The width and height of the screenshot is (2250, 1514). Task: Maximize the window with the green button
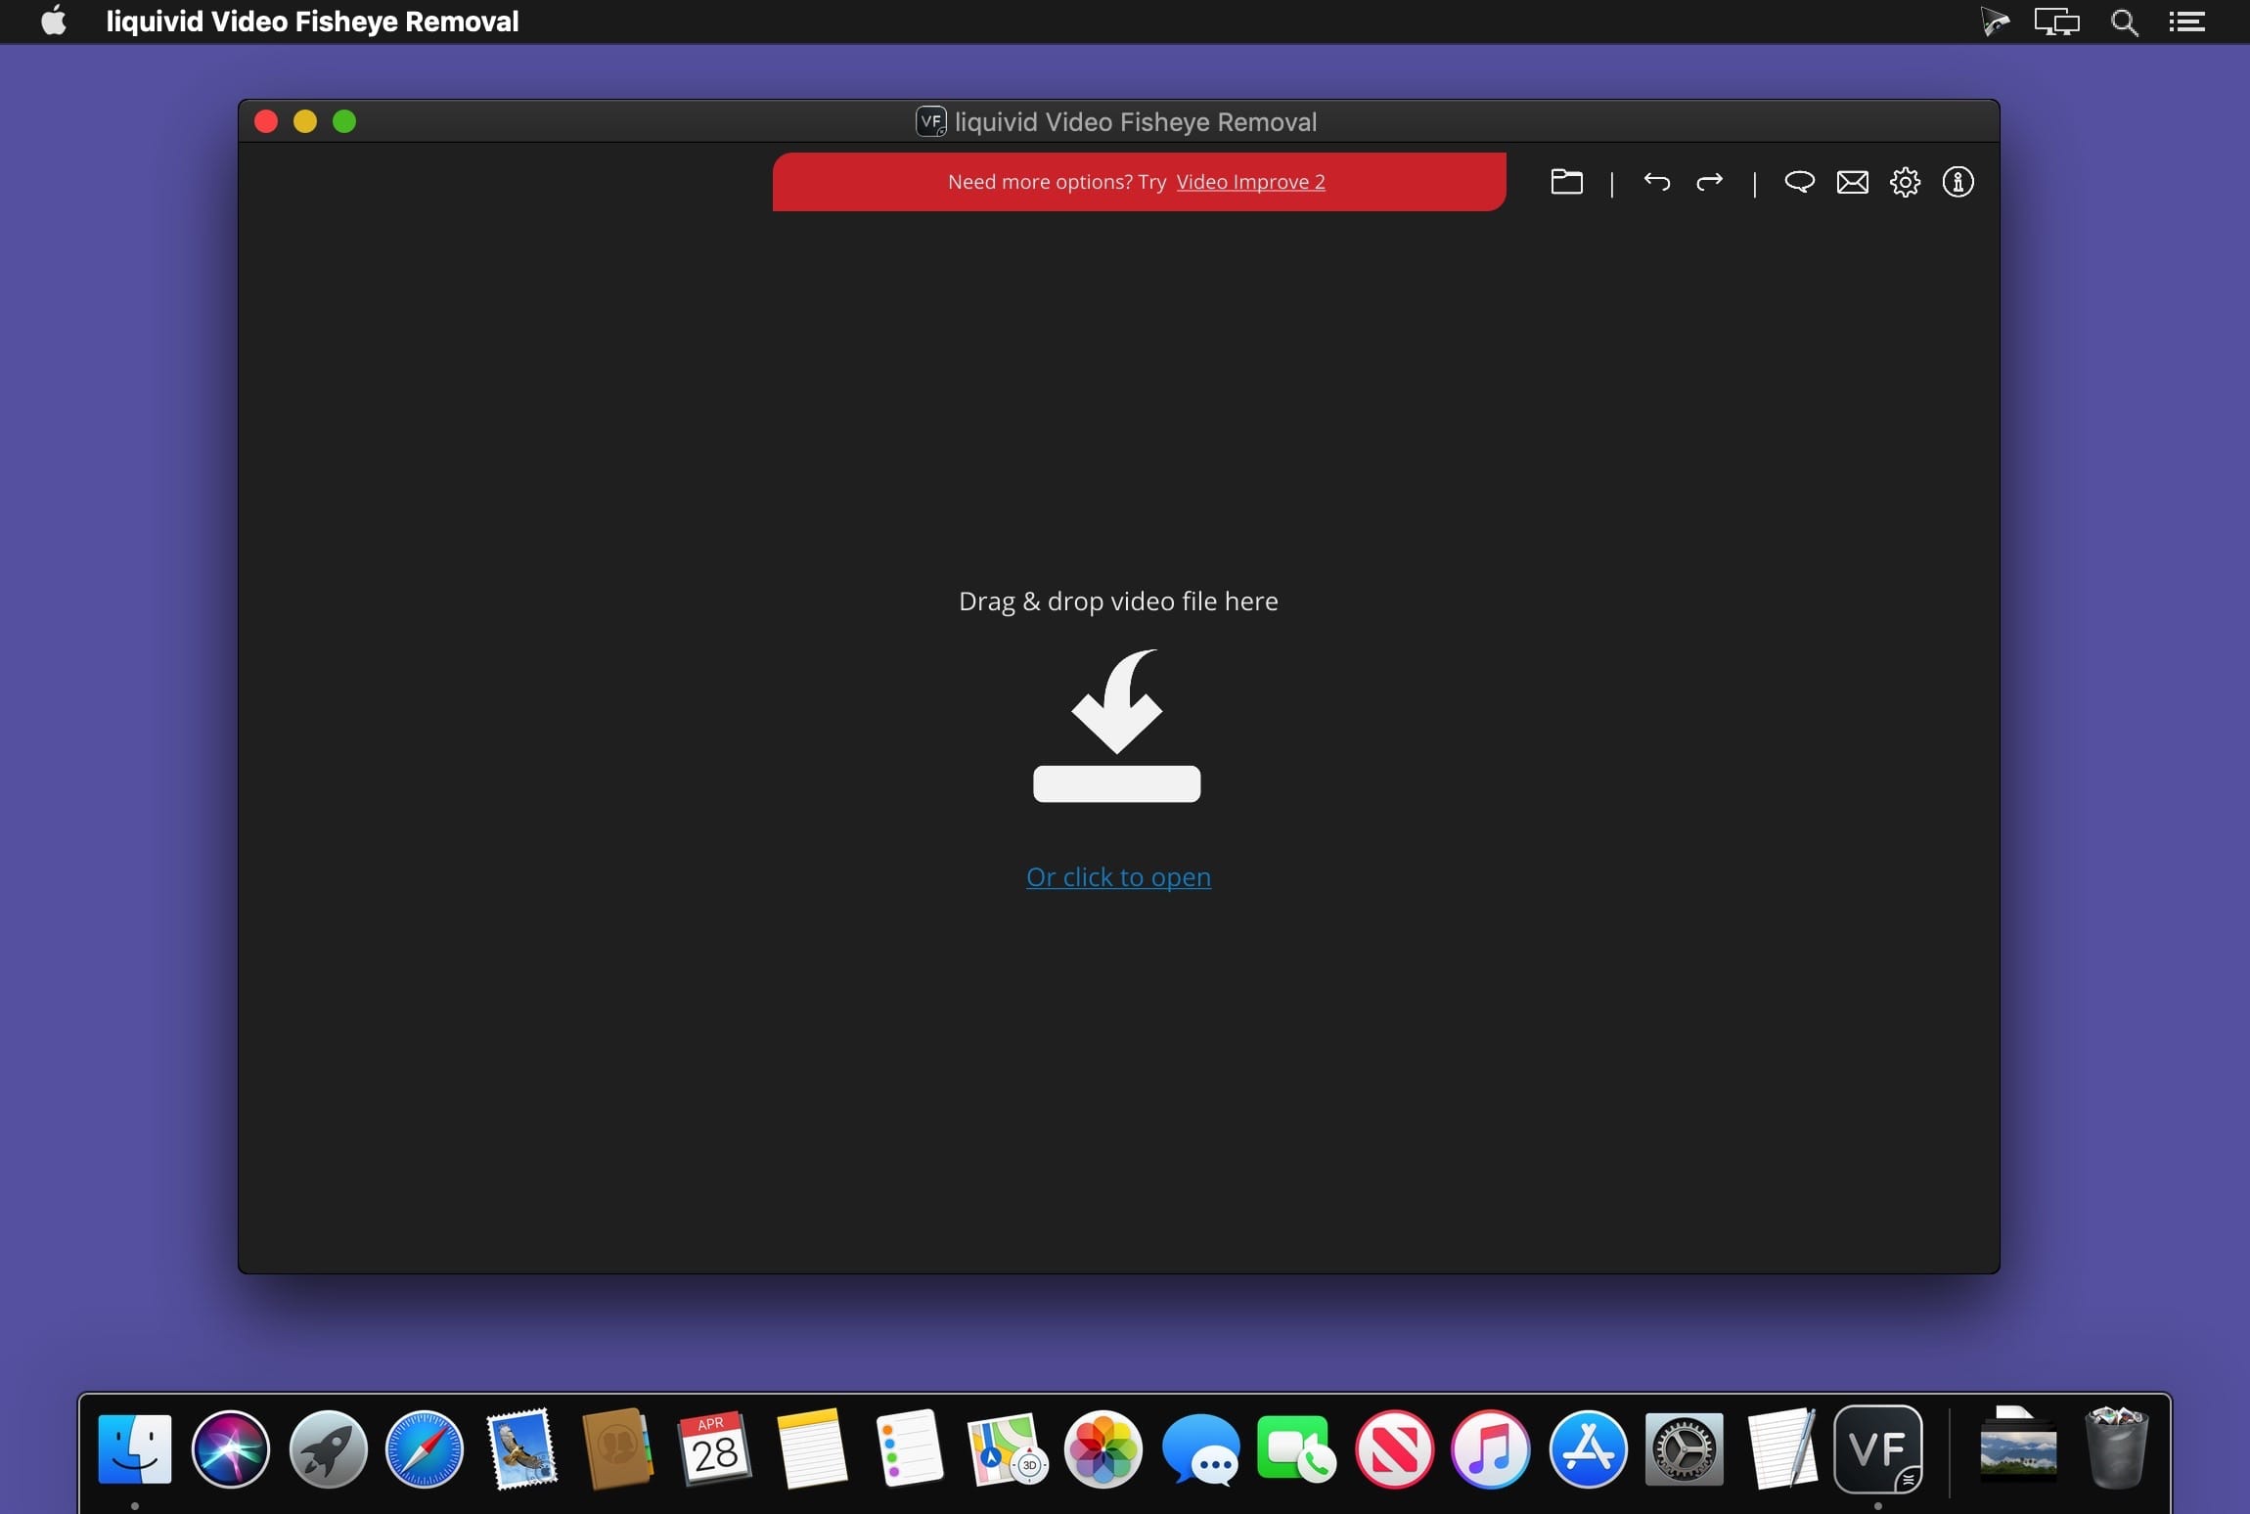click(344, 121)
